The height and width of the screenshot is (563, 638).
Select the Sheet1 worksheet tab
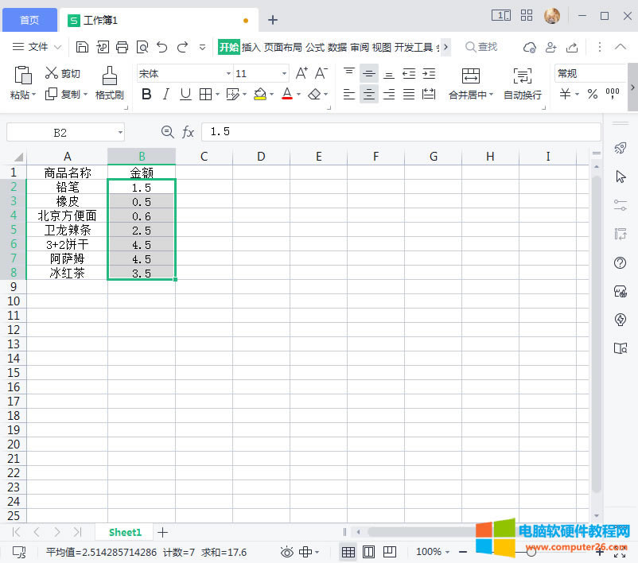[x=125, y=532]
